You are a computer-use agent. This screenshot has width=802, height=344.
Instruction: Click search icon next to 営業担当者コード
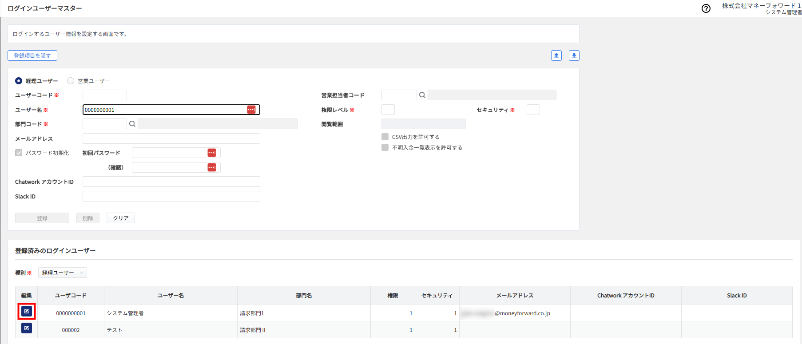[422, 95]
